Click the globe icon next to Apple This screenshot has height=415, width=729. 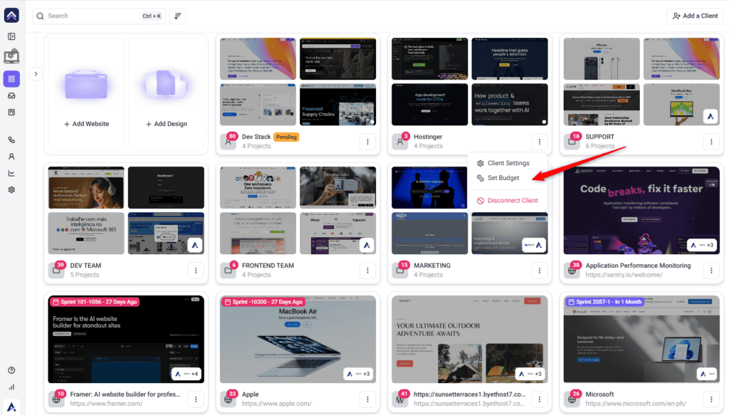(228, 399)
